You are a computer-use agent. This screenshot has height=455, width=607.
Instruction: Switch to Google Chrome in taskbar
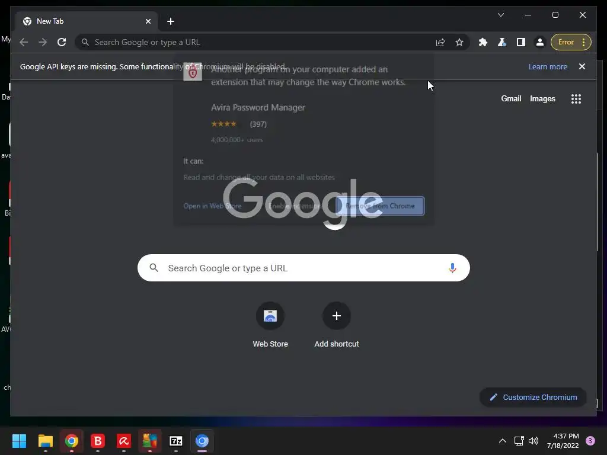coord(72,441)
